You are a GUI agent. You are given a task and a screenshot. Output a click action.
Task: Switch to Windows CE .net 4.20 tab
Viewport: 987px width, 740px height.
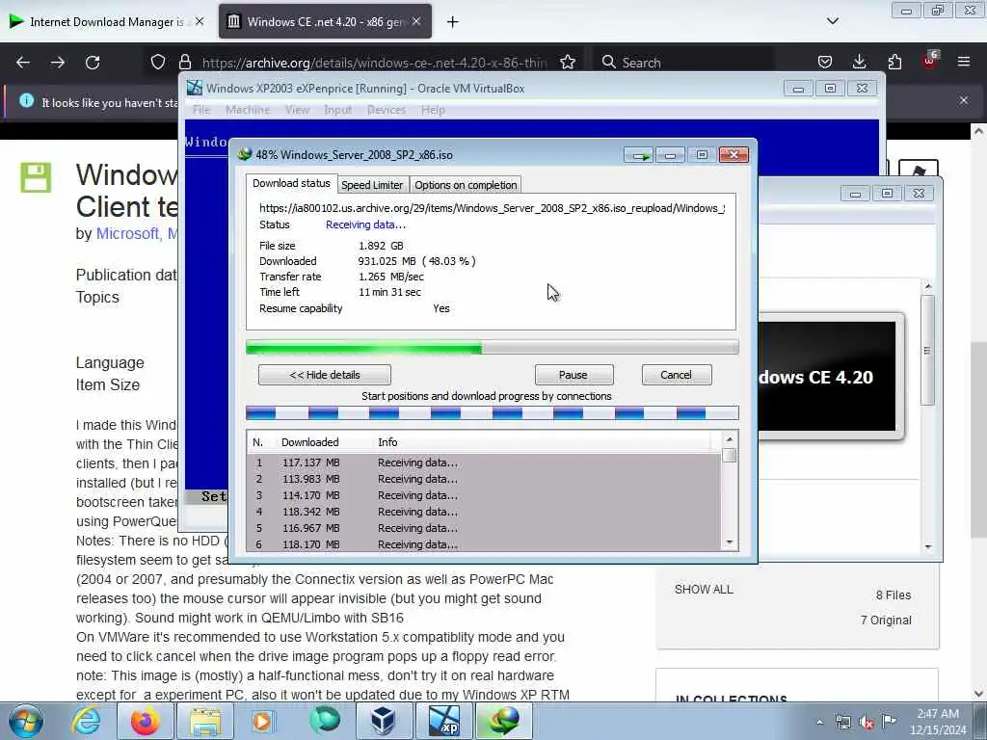[325, 22]
